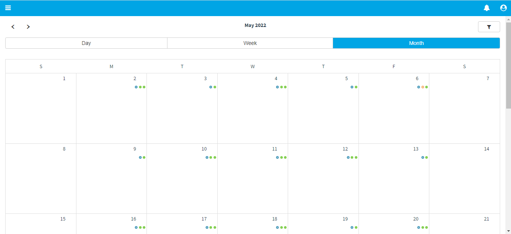Switch to the Week view tab
Screen dimensions: 511x234
250,43
